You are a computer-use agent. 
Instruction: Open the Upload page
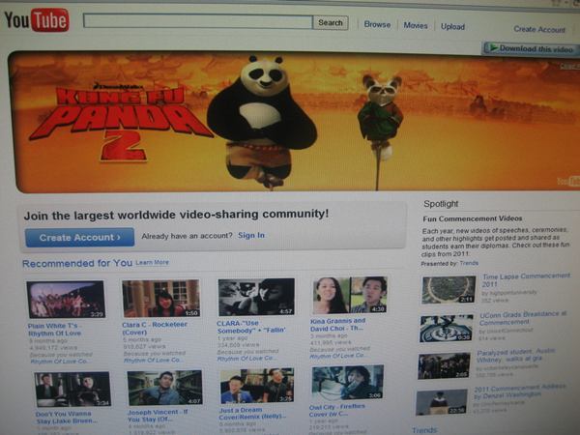(x=452, y=27)
